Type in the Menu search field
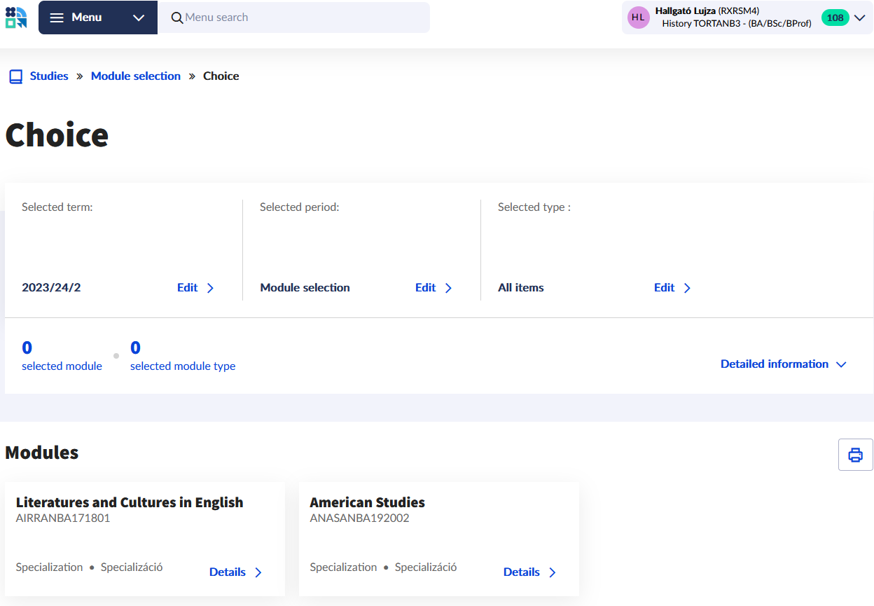 pyautogui.click(x=301, y=18)
